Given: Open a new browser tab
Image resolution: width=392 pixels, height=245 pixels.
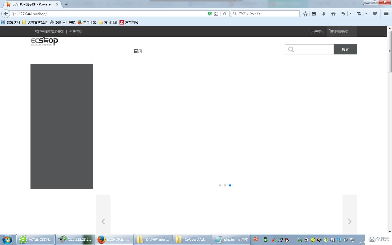Looking at the screenshot, I should coord(66,4).
